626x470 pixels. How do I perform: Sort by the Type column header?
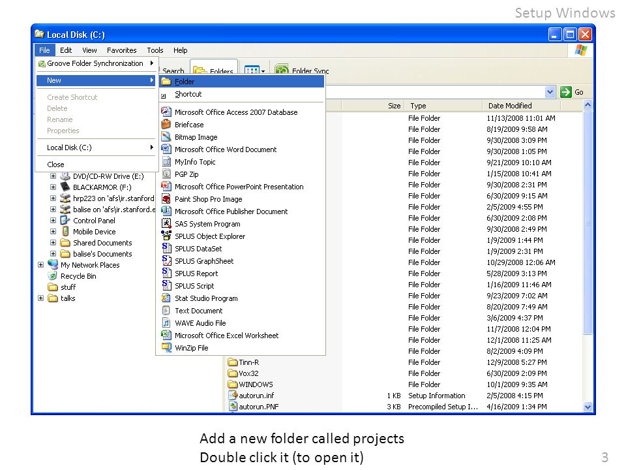443,106
